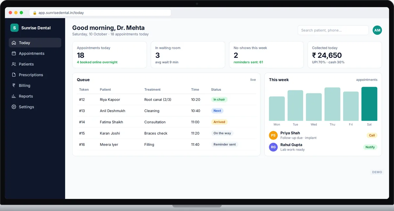This screenshot has width=394, height=211.
Task: Select Reports in the sidebar
Action: 26,96
